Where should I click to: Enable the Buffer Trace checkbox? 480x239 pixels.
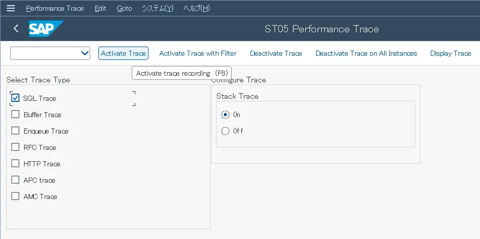pyautogui.click(x=15, y=115)
